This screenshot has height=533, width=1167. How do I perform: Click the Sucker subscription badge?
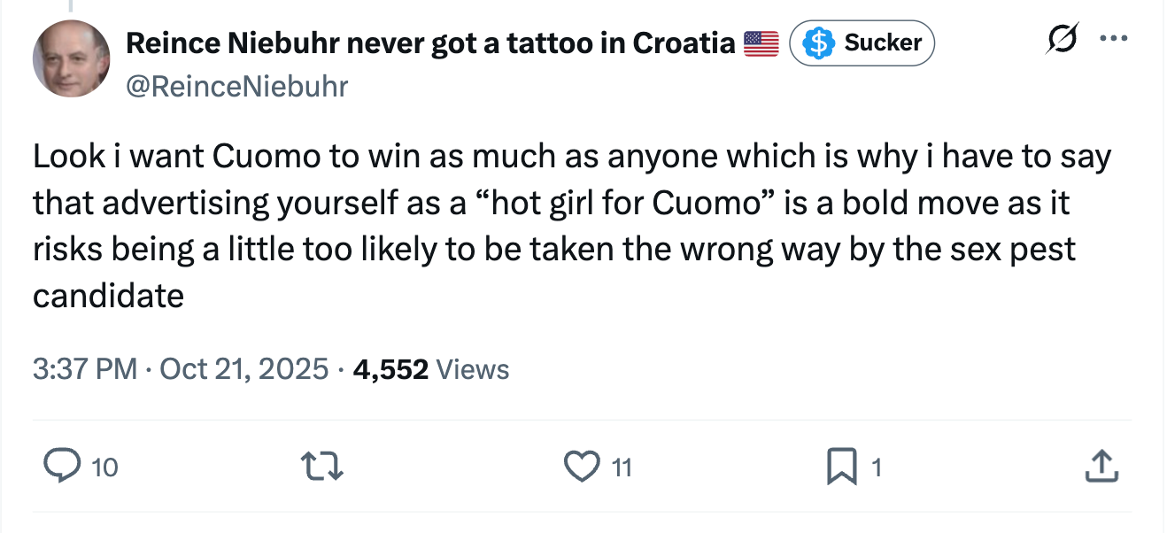(862, 42)
